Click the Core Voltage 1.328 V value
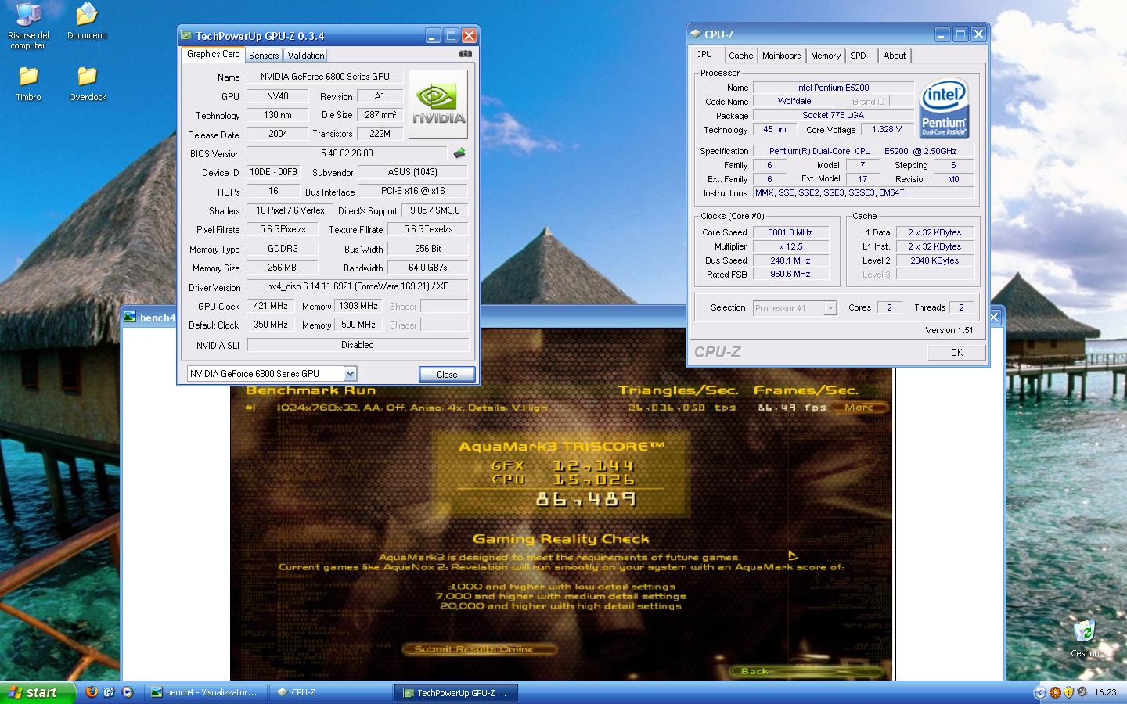The image size is (1127, 704). 887,129
